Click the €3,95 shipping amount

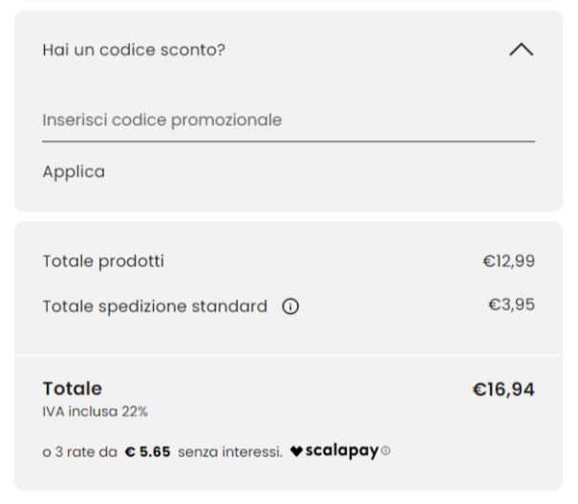click(511, 305)
